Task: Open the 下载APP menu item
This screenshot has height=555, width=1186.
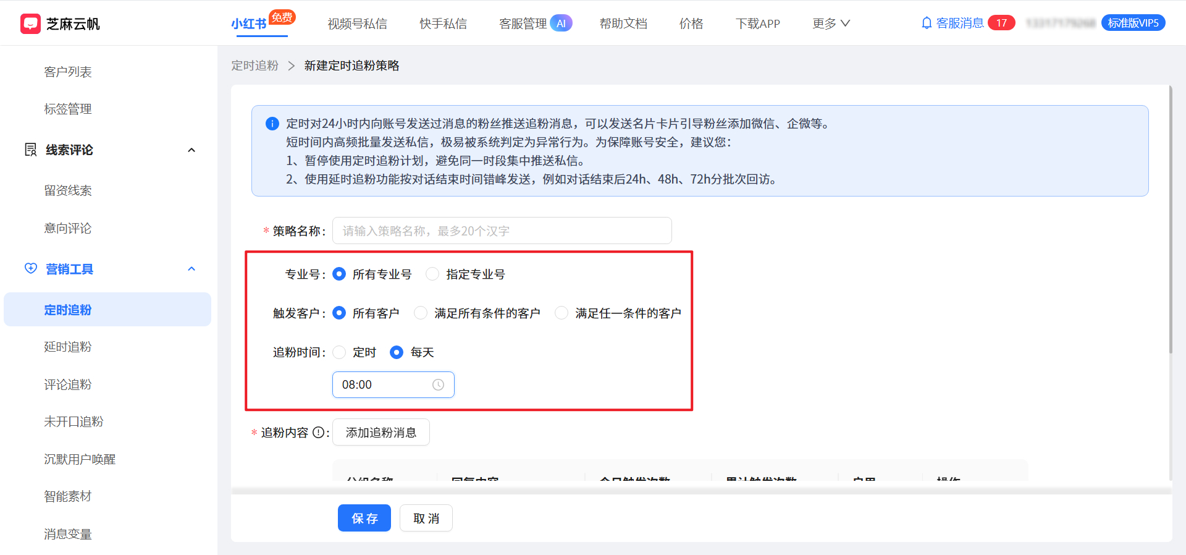Action: click(x=758, y=23)
